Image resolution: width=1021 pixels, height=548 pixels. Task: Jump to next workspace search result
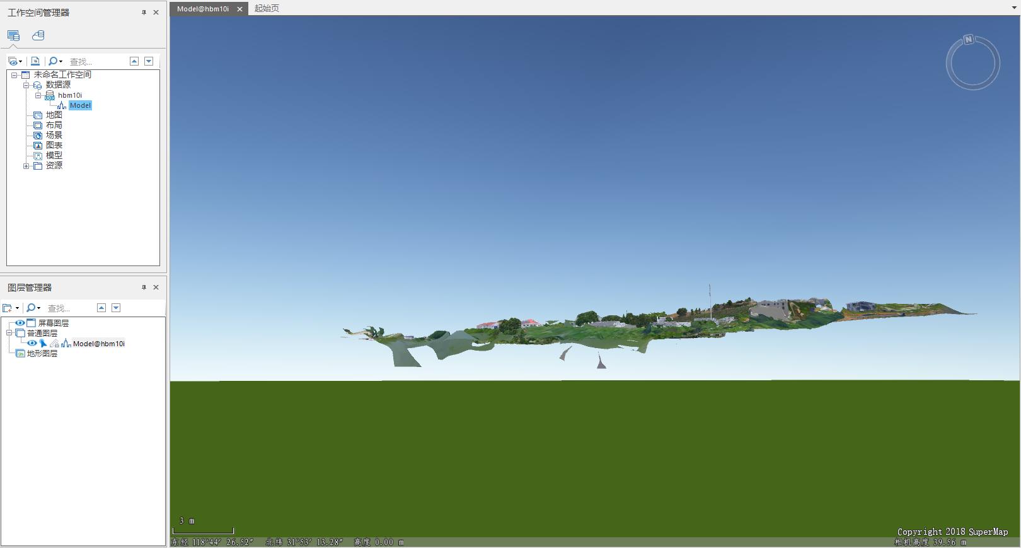coord(149,61)
